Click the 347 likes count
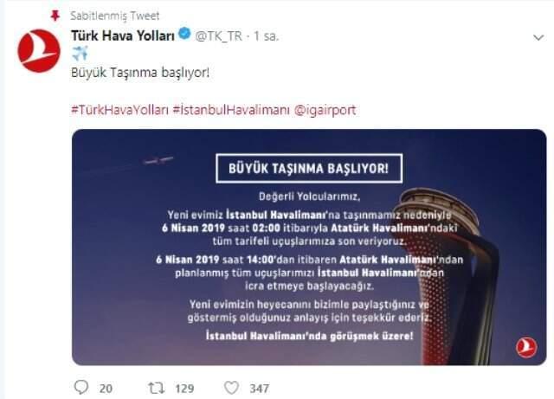 (x=260, y=389)
